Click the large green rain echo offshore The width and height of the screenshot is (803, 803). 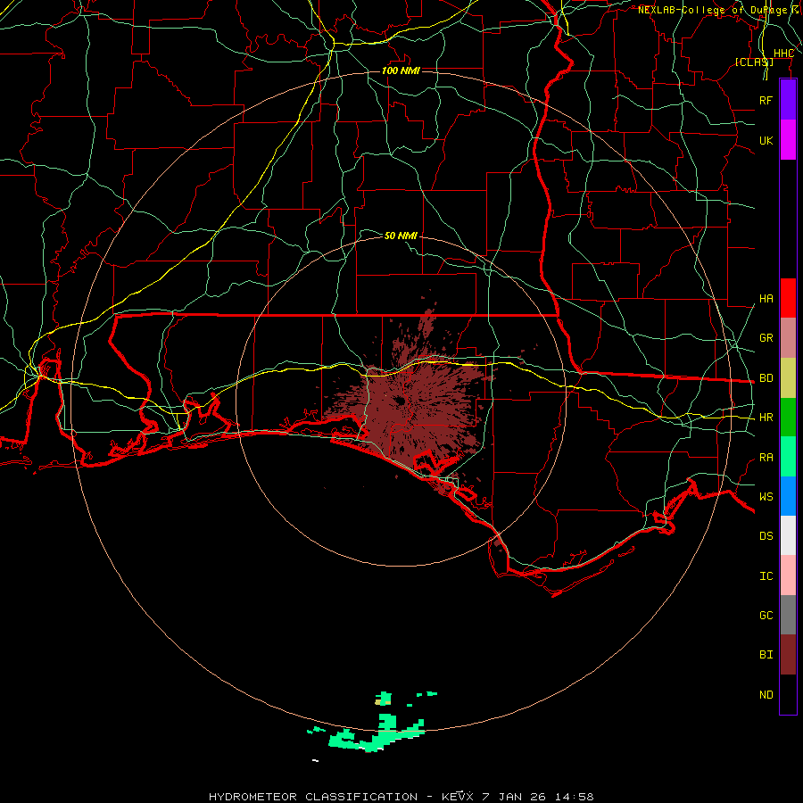378,736
